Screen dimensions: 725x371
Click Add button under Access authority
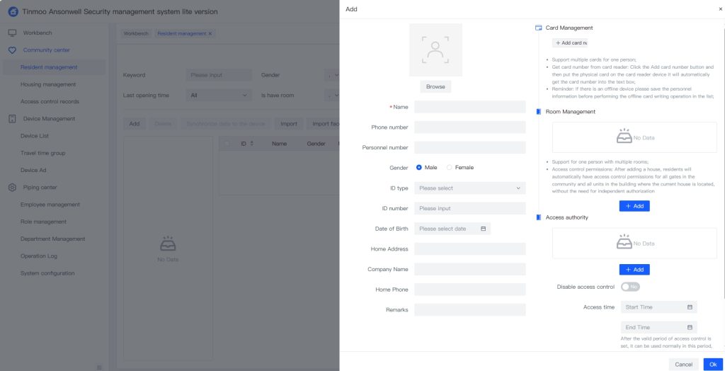(x=634, y=270)
